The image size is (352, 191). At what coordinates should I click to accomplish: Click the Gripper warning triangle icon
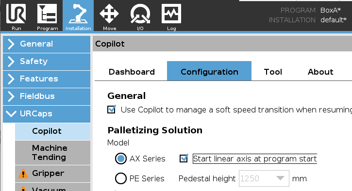pos(23,174)
